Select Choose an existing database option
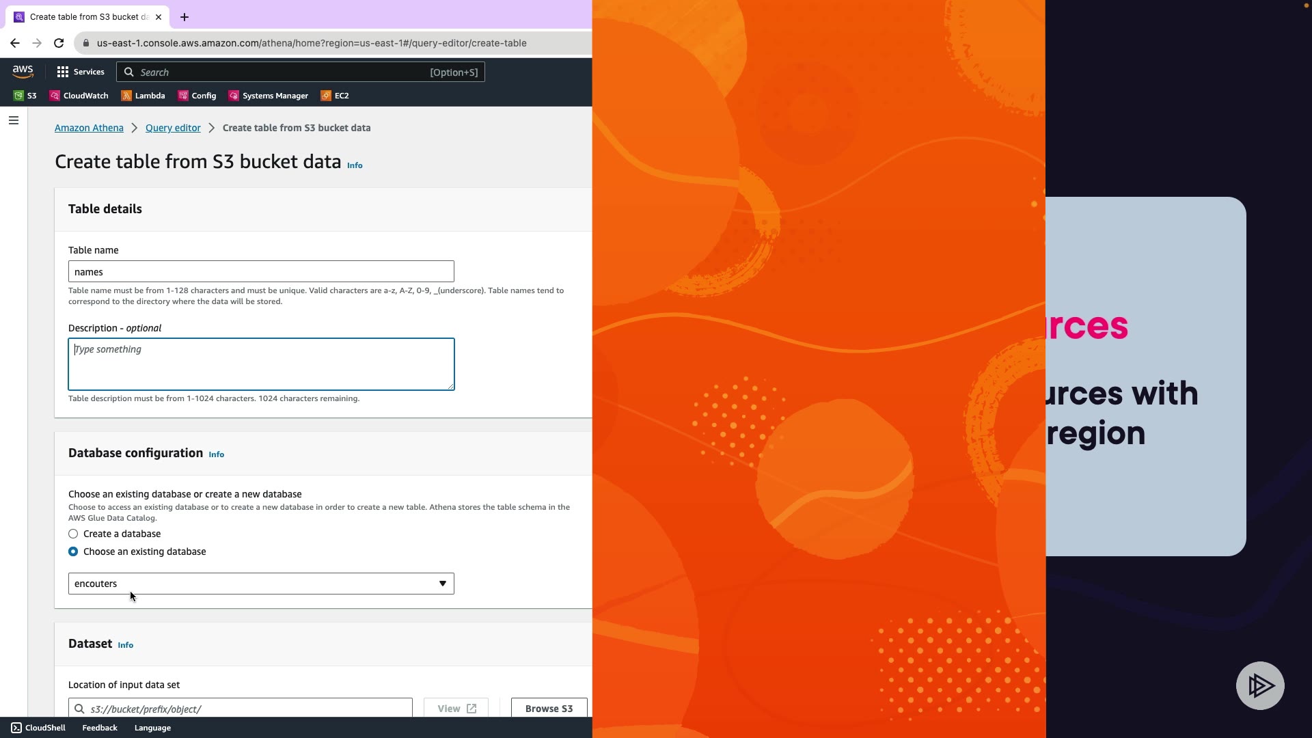1312x738 pixels. click(73, 551)
